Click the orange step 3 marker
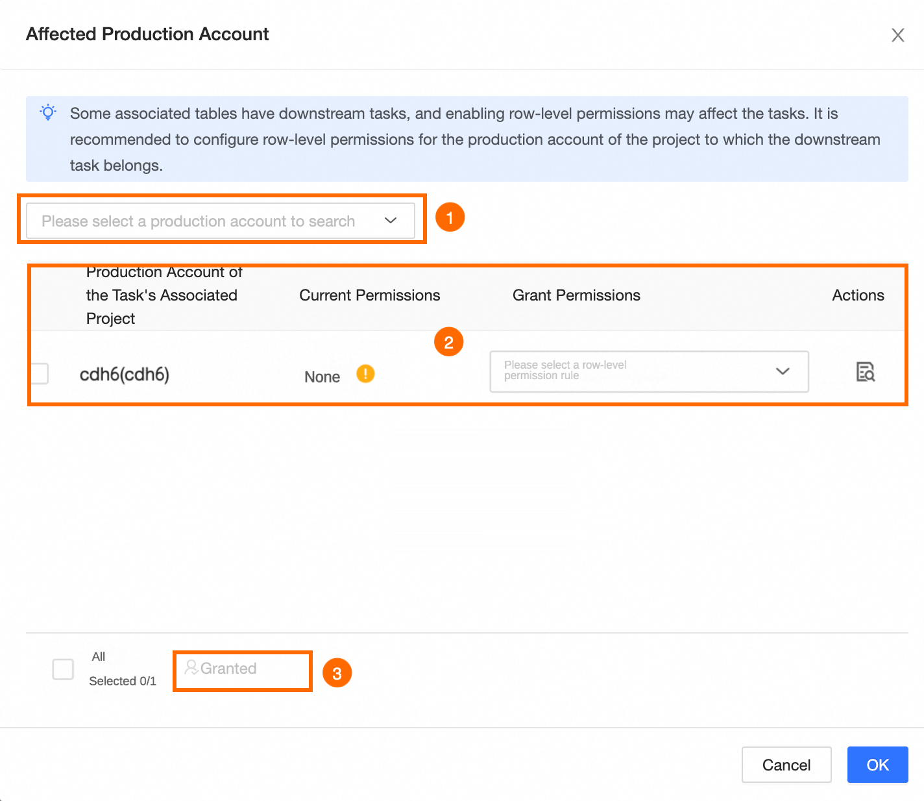The height and width of the screenshot is (801, 924). point(337,673)
